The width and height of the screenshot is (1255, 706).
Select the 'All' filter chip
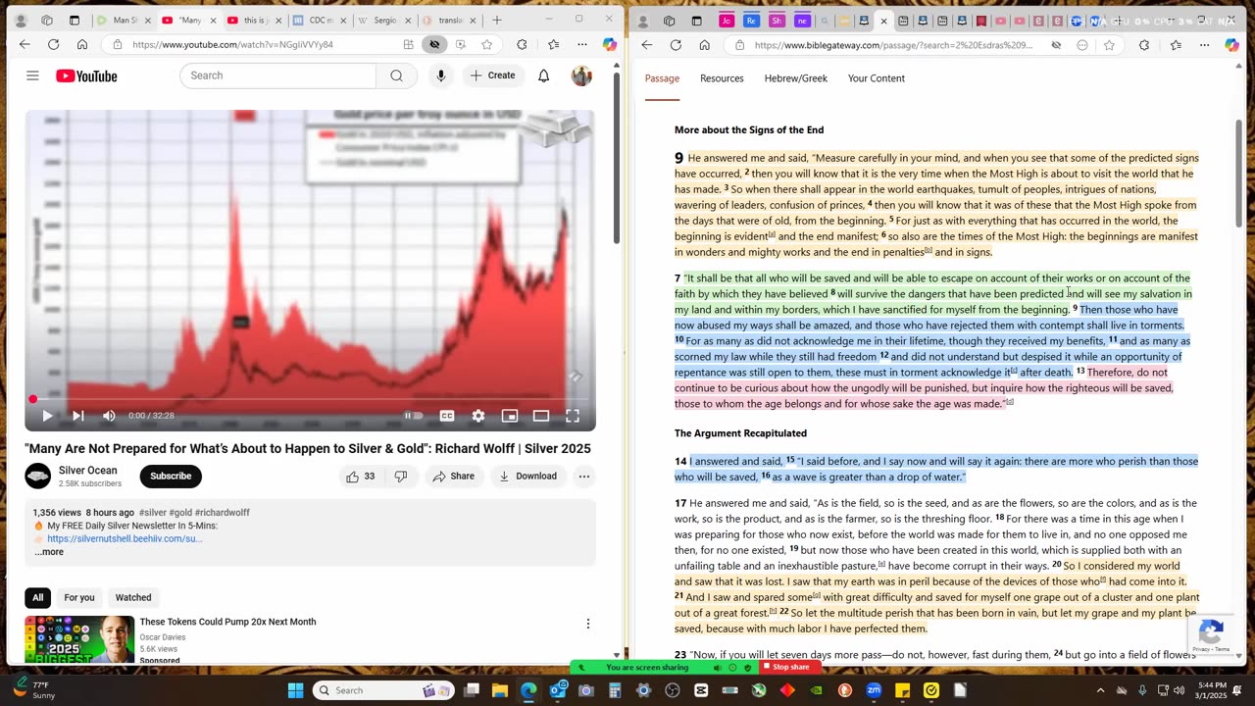coord(37,597)
